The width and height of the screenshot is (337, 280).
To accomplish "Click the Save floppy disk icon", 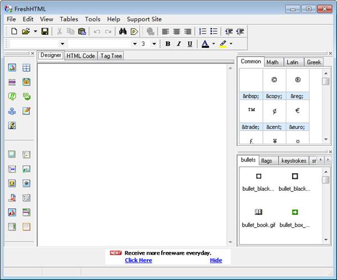I will [45, 31].
